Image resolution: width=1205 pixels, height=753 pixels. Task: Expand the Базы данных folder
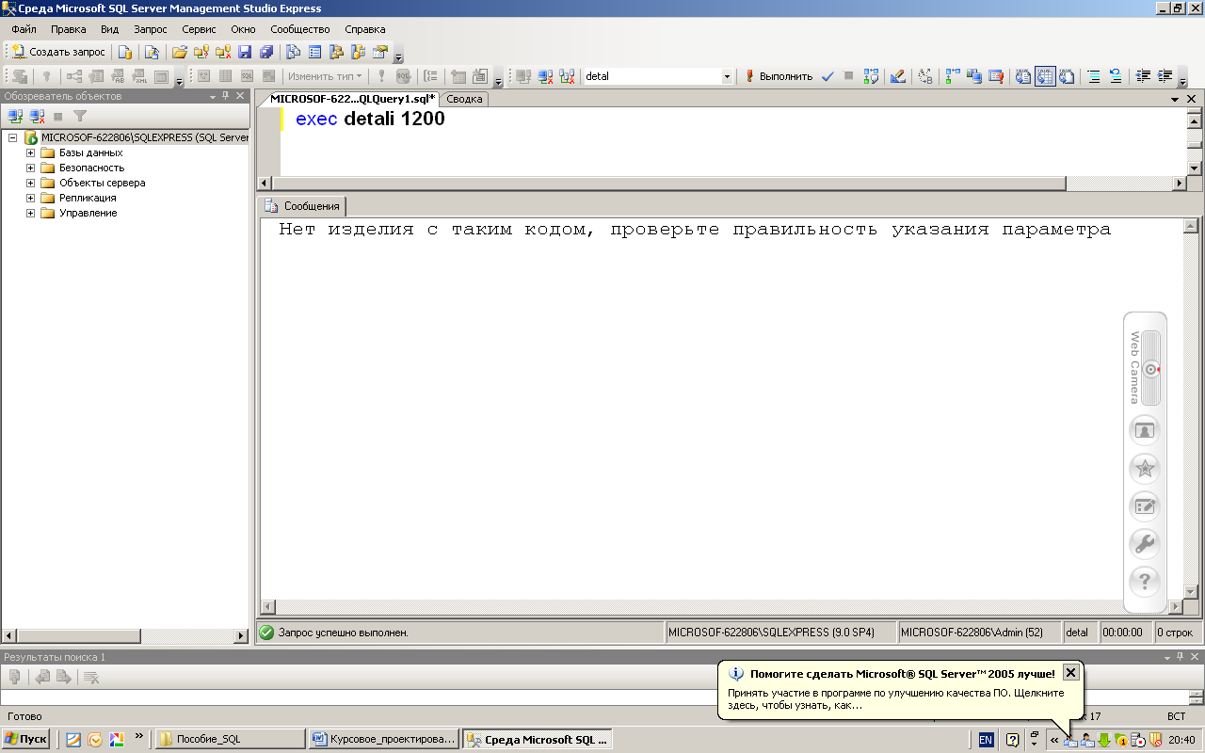pos(30,152)
